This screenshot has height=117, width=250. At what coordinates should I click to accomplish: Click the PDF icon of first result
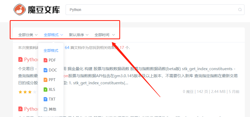(20, 59)
